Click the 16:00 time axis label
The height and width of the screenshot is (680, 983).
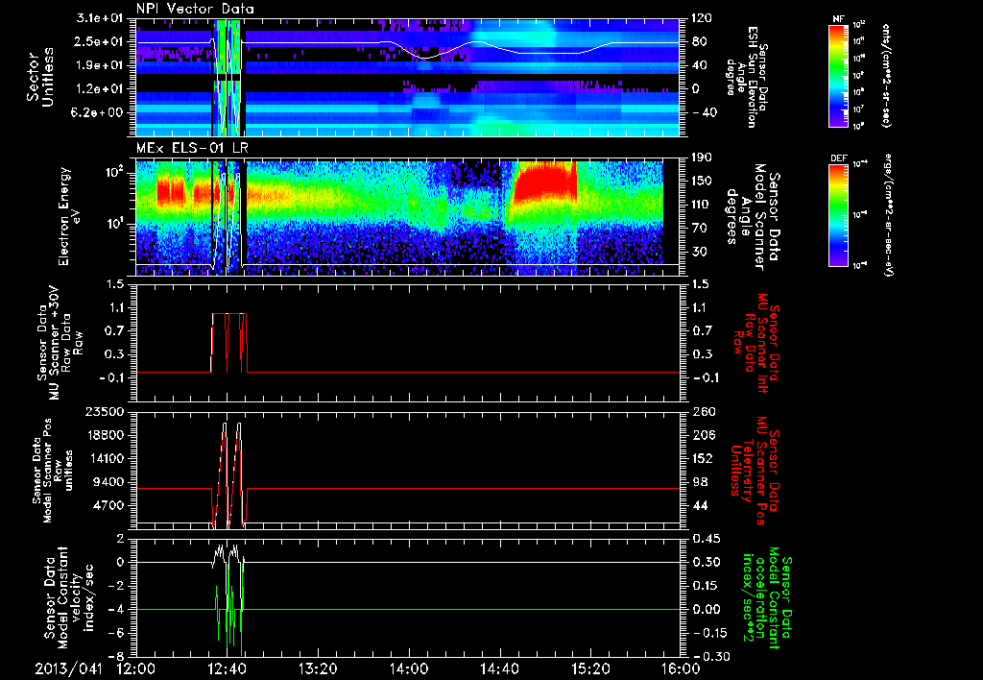[681, 668]
